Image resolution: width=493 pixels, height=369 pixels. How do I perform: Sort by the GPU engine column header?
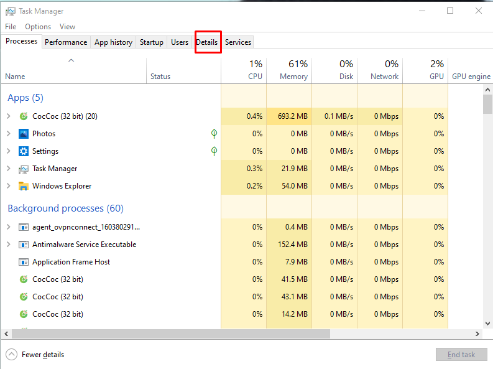471,71
